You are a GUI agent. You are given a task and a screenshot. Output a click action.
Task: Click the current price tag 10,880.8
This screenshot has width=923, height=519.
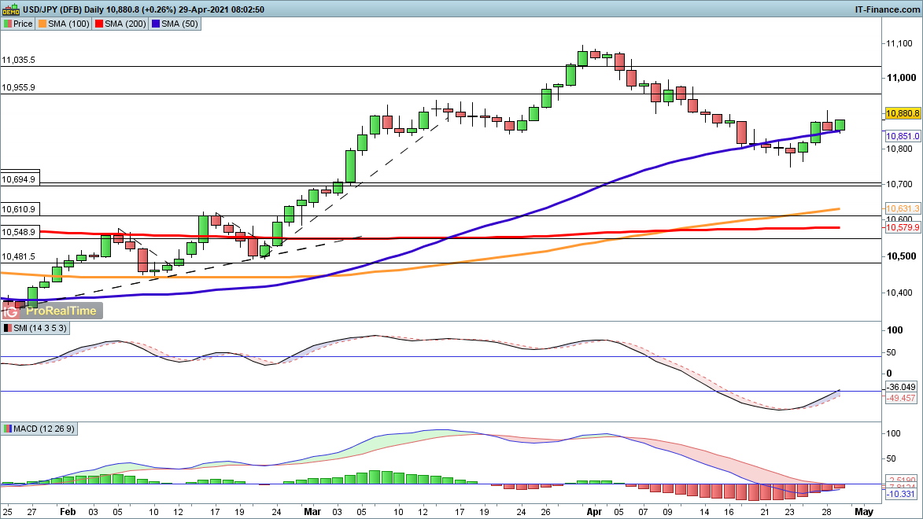[x=903, y=113]
